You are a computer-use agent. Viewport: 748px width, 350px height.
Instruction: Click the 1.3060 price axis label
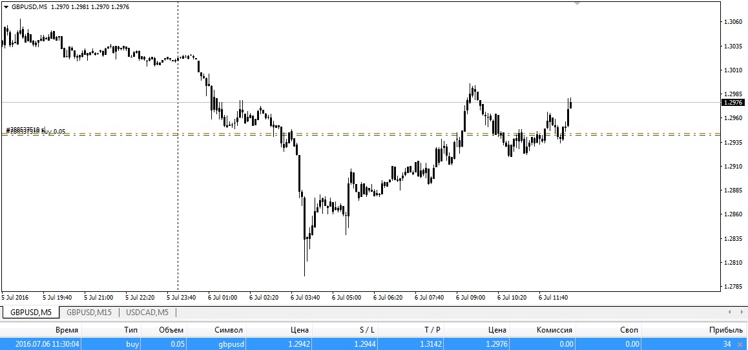point(732,22)
